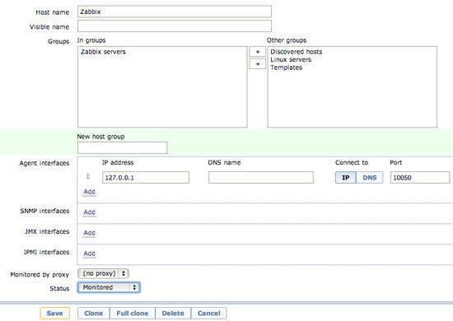
Task: Click the Delete button
Action: (173, 314)
